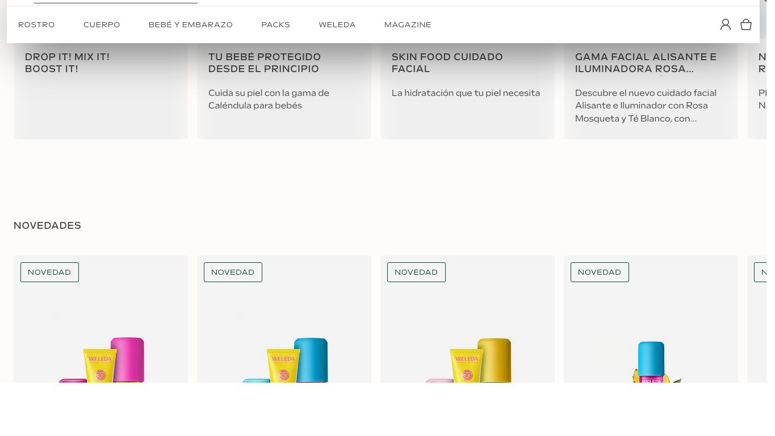
Task: Visit the MAGAZINE section
Action: point(408,24)
